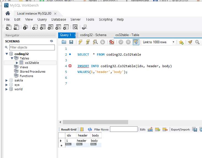This screenshot has height=158, width=202.
Task: Close the Query 1 tab
Action: [75, 35]
